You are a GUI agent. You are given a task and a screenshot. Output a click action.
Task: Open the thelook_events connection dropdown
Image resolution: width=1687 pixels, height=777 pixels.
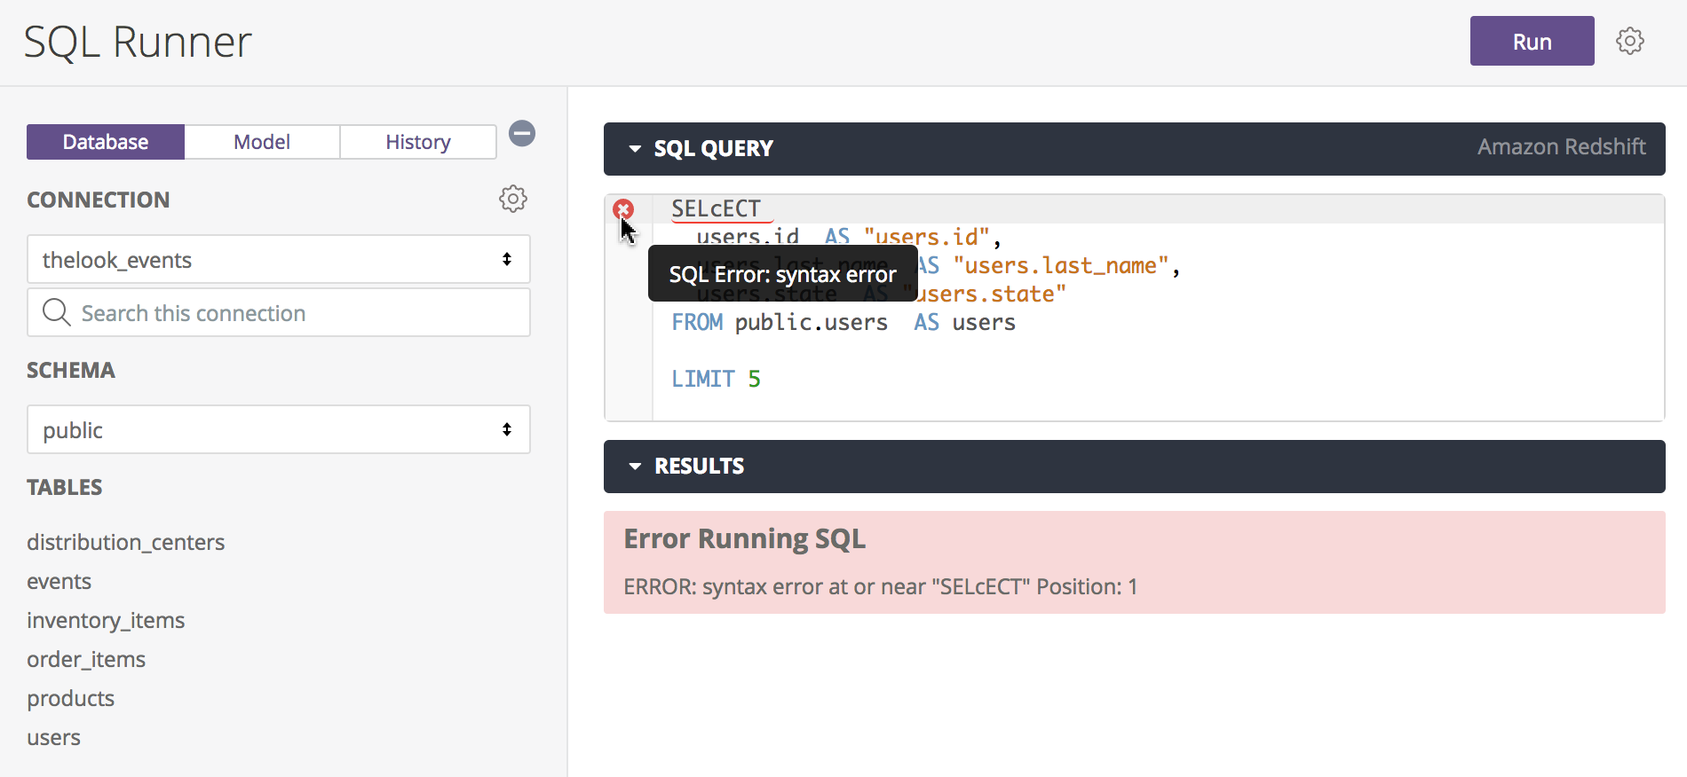(278, 260)
